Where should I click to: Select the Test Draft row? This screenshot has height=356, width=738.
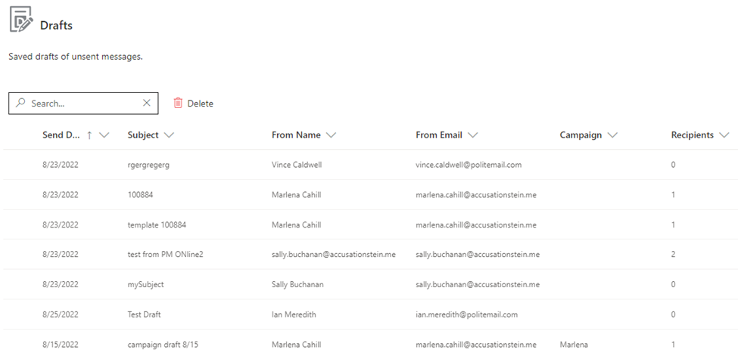(x=144, y=314)
